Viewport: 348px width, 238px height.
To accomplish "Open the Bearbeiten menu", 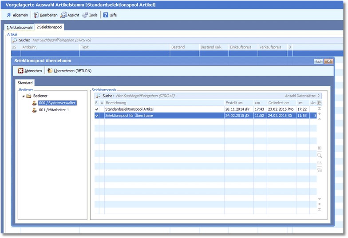I will pos(46,15).
